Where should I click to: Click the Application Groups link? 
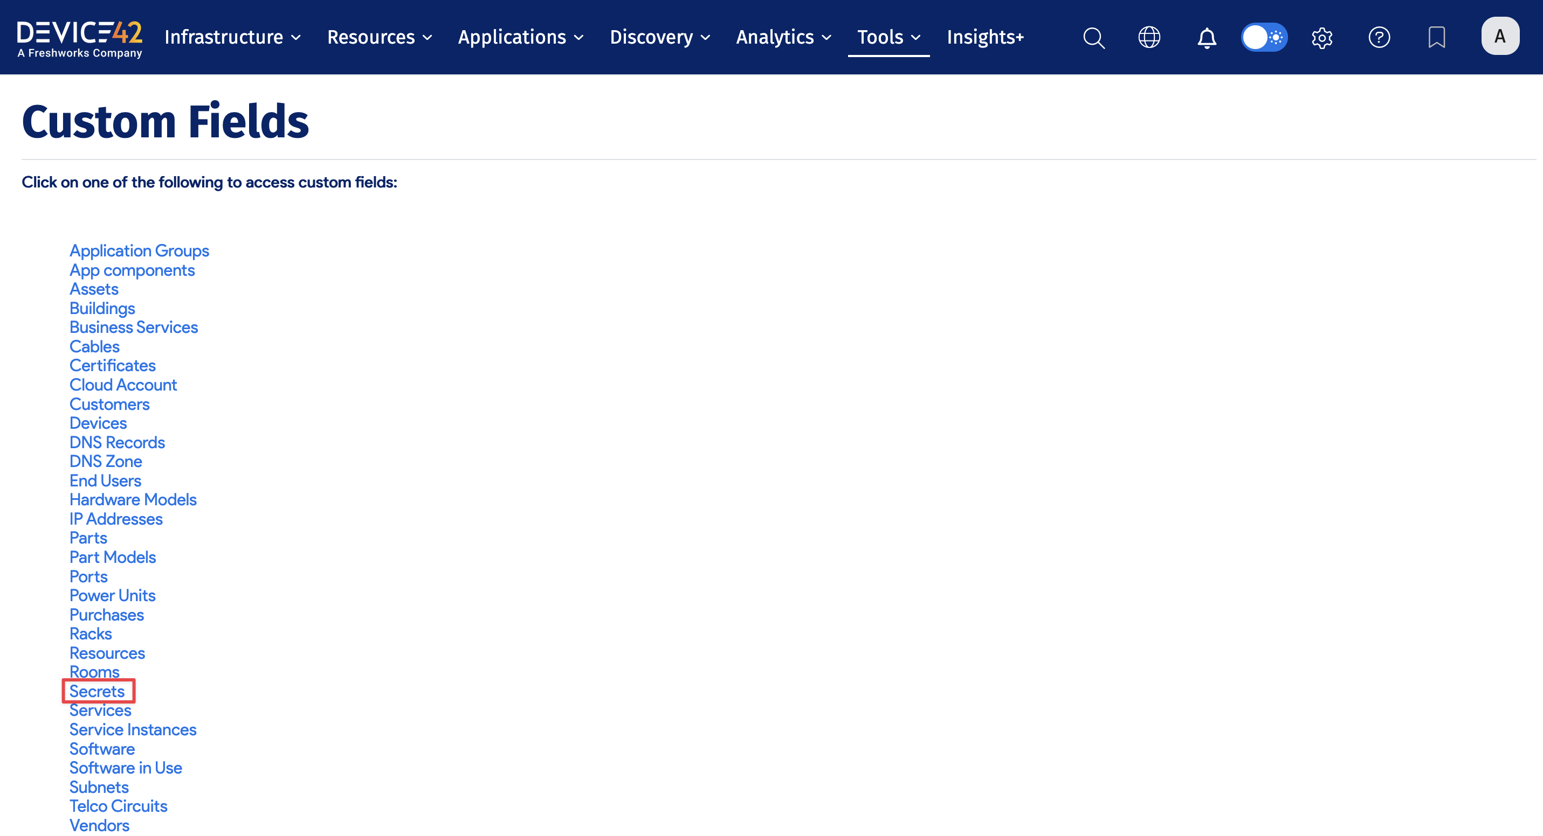(x=139, y=250)
